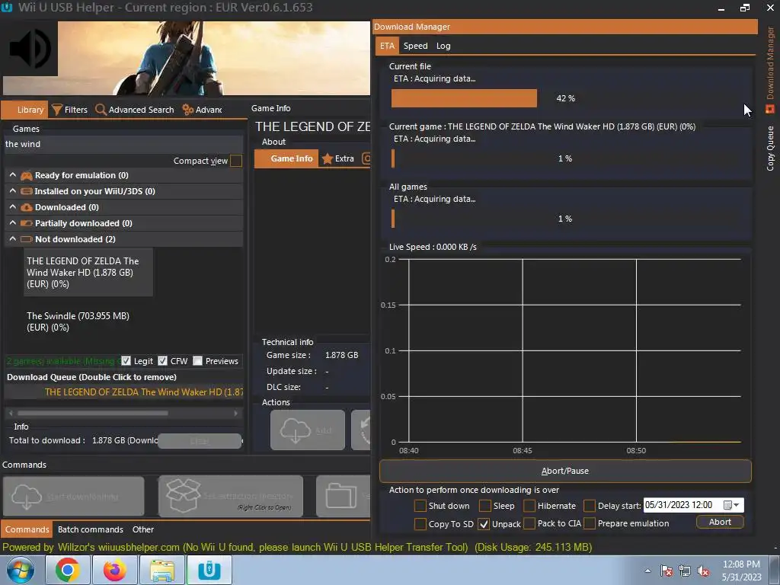Screen dimensions: 780x585
Task: Enable the Copy To SD checkbox
Action: pyautogui.click(x=420, y=524)
